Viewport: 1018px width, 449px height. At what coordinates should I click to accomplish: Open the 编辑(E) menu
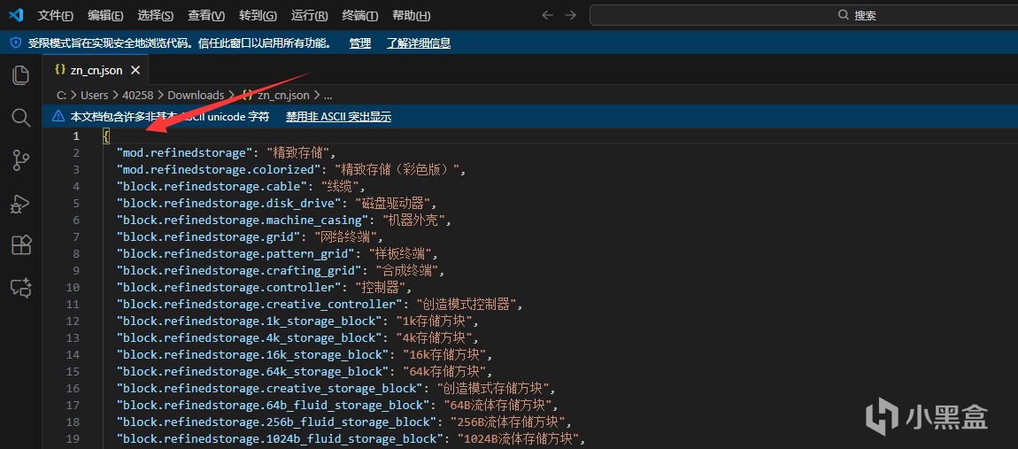click(105, 16)
